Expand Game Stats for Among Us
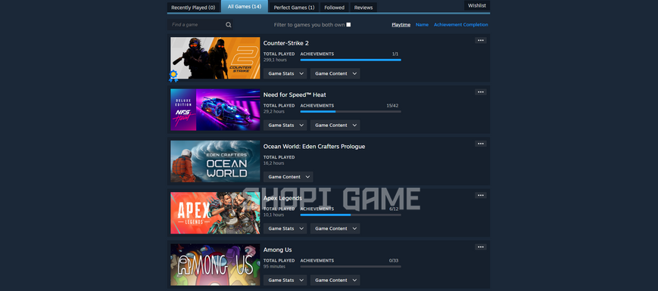Image resolution: width=658 pixels, height=291 pixels. pyautogui.click(x=285, y=280)
